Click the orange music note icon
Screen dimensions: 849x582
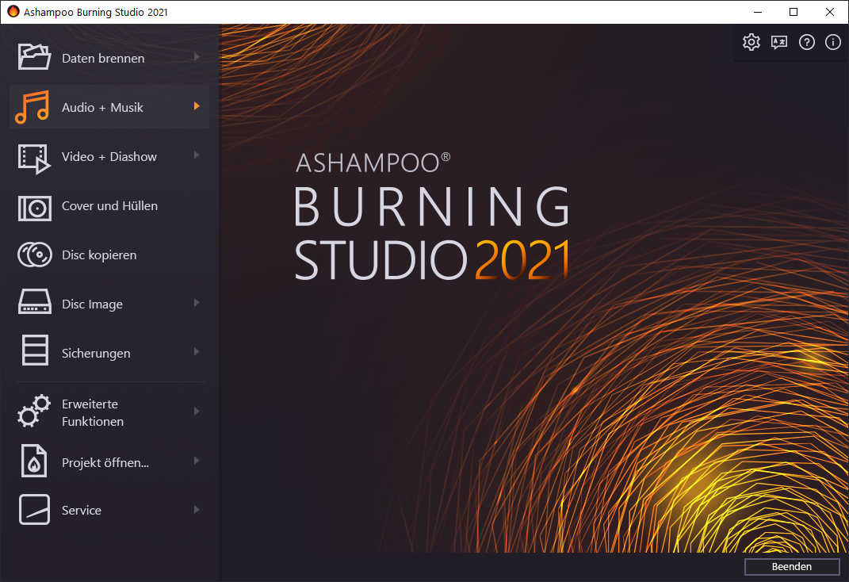[x=33, y=107]
